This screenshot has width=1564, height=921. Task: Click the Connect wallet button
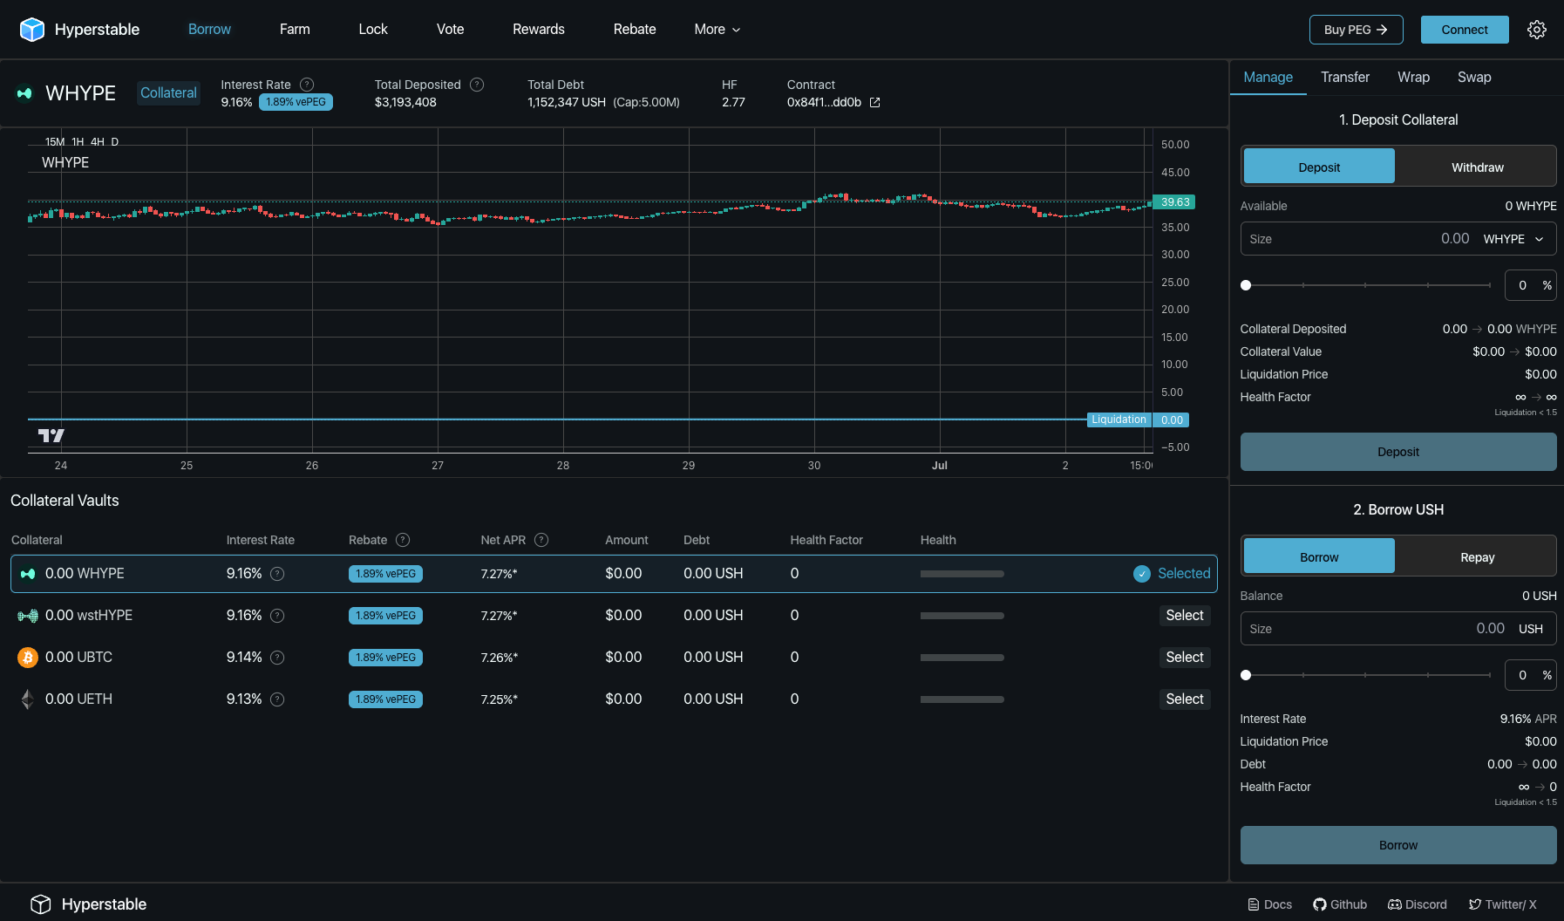1463,29
